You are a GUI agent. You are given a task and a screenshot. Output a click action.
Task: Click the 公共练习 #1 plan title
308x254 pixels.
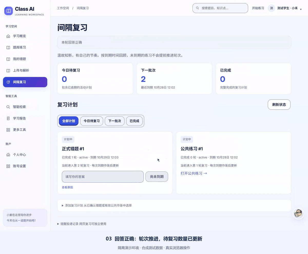pyautogui.click(x=192, y=149)
